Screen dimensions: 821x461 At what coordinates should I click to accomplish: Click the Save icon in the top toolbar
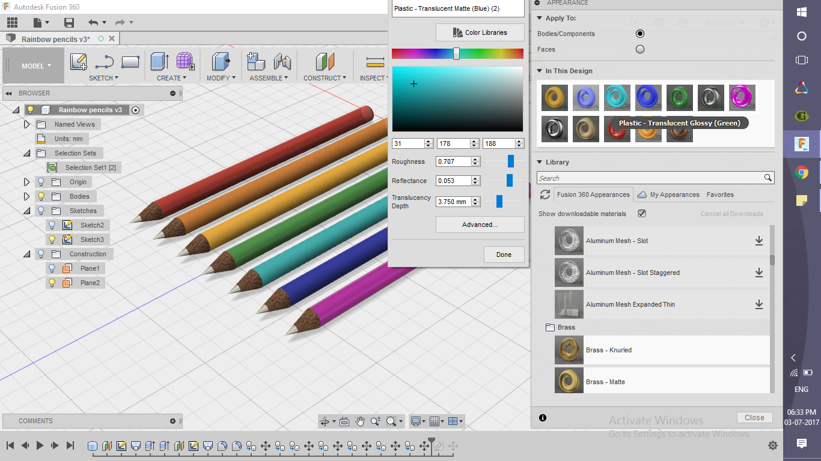(69, 23)
